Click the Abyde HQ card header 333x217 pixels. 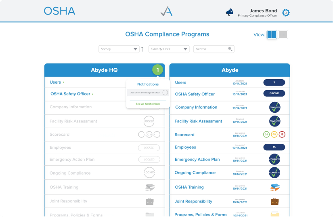tap(105, 70)
